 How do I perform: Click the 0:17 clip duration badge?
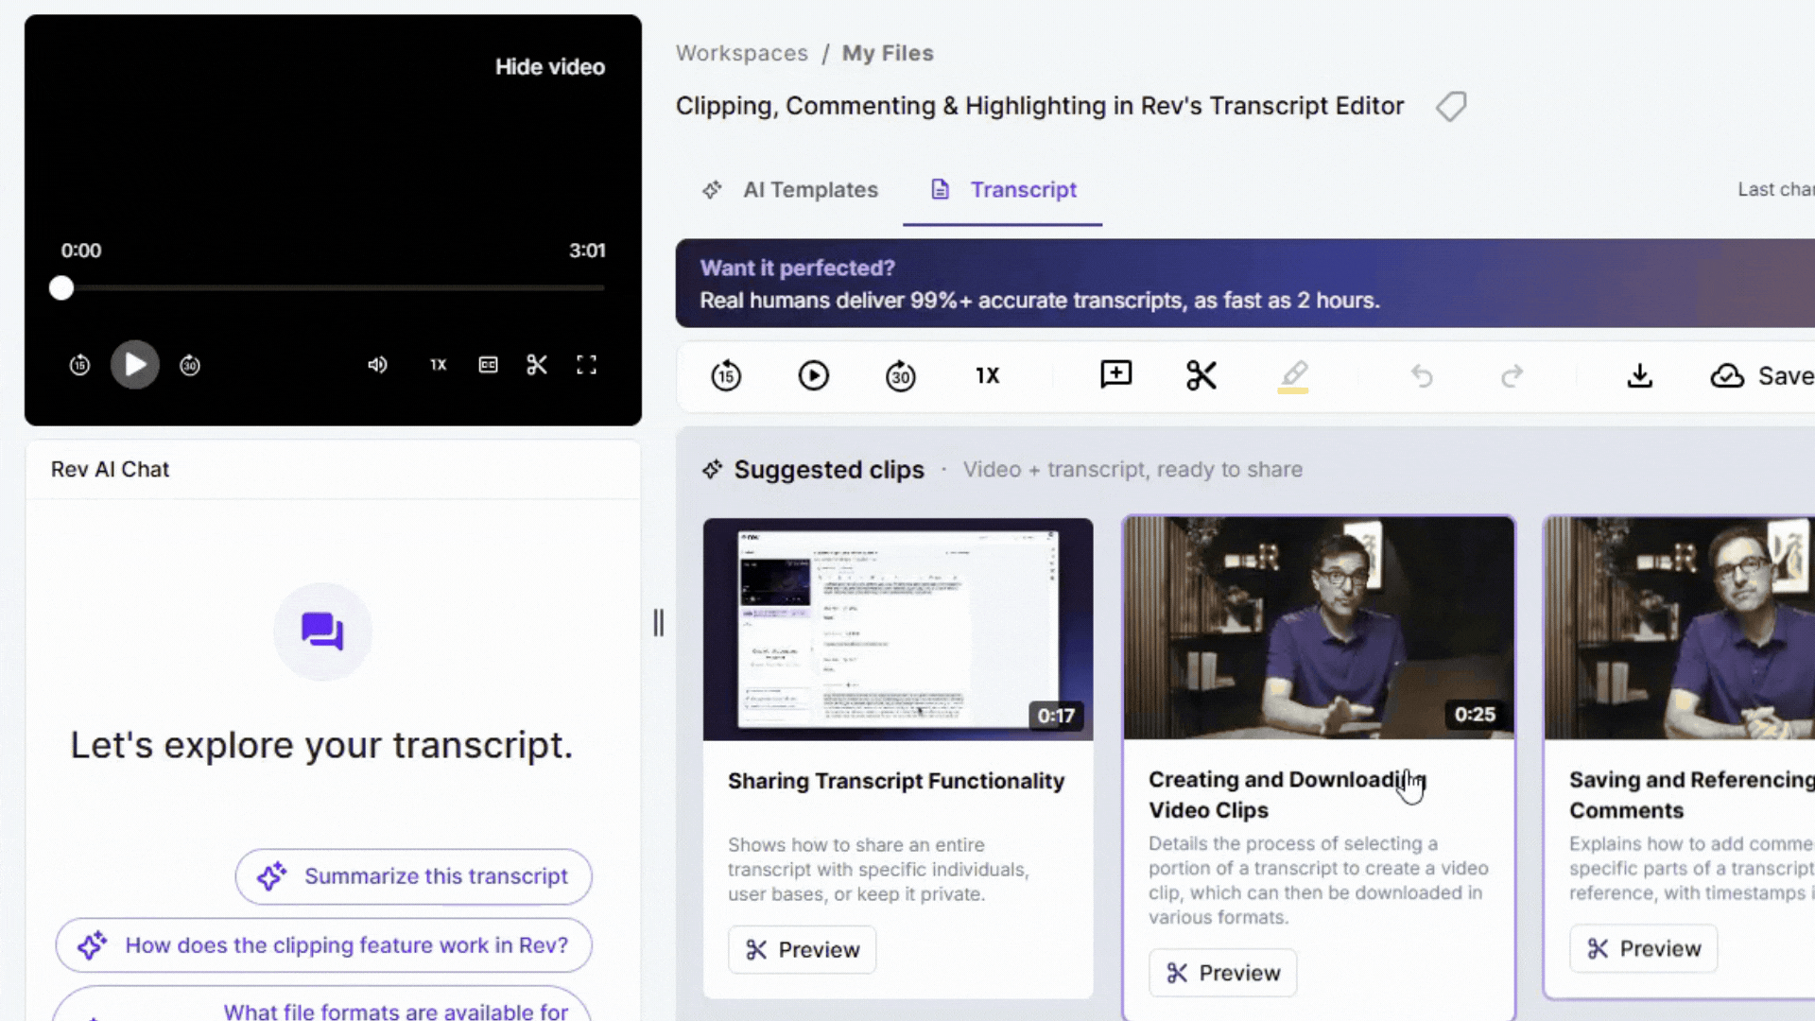click(1056, 716)
